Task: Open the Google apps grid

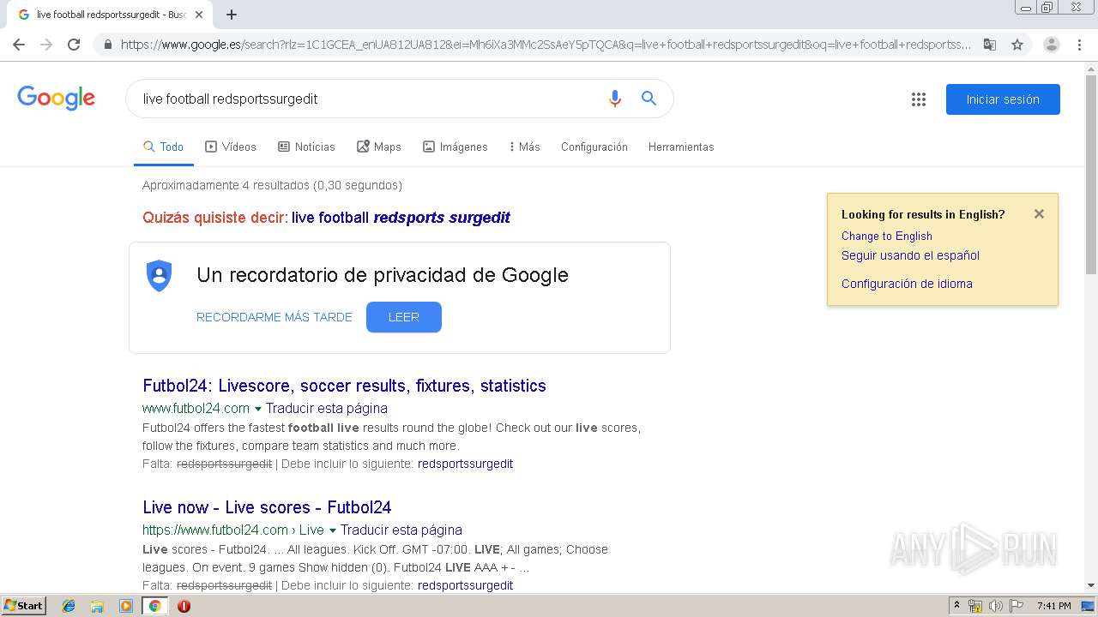Action: pos(919,99)
